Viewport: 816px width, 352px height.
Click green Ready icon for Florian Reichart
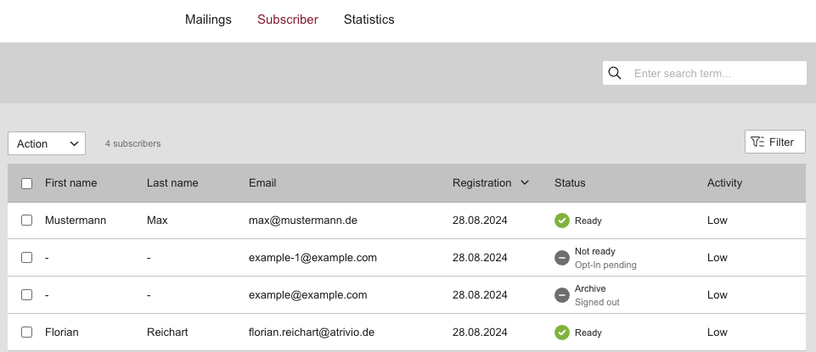(561, 332)
